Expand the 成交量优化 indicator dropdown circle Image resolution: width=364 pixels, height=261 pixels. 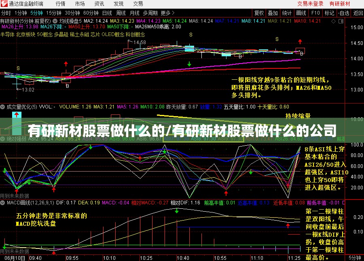(2, 107)
